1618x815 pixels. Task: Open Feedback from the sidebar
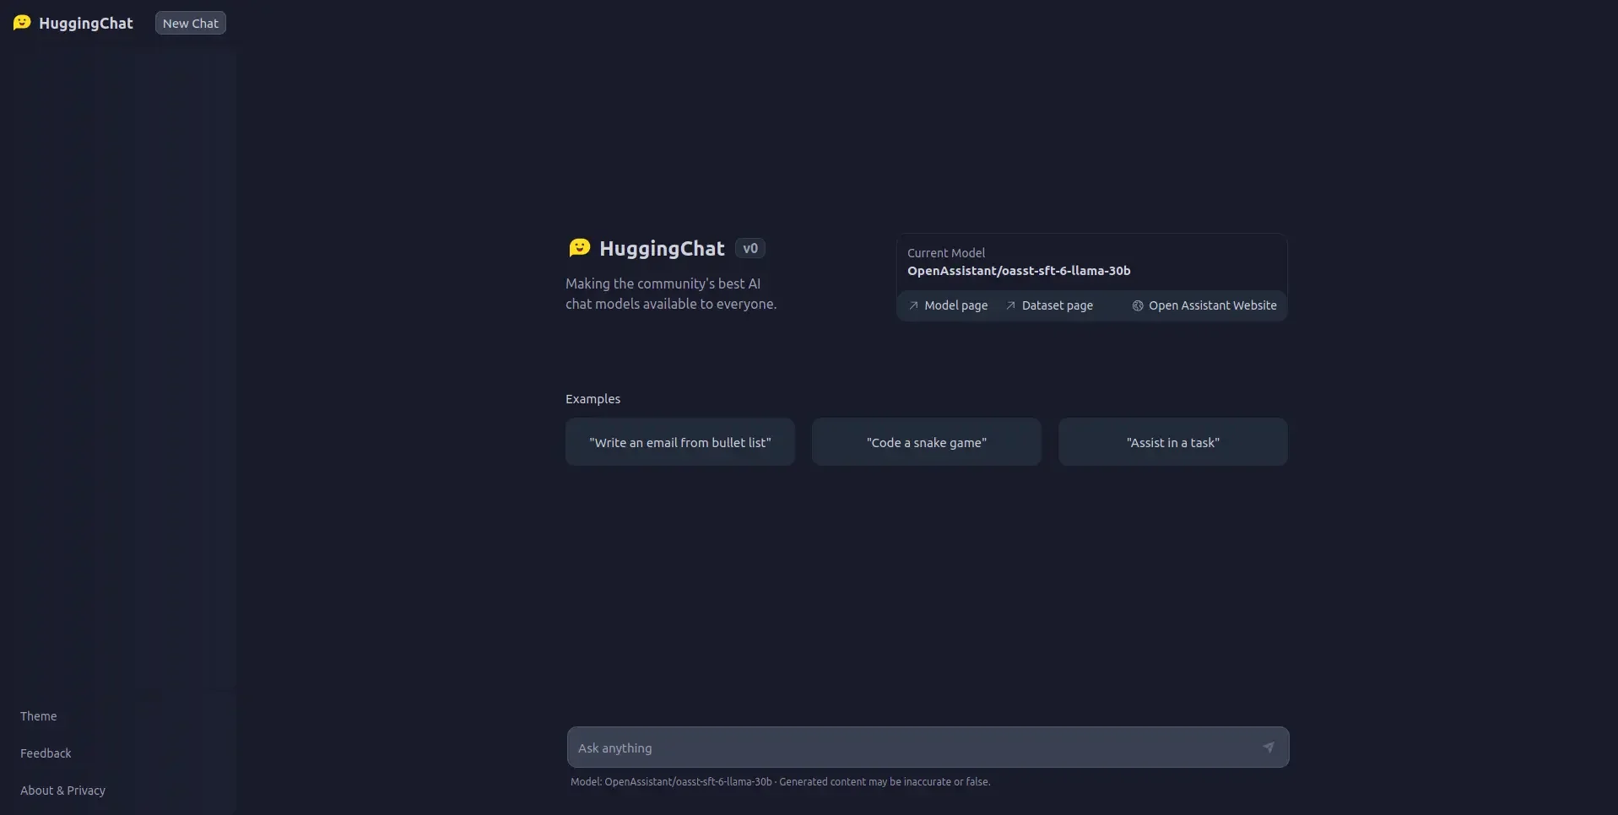click(x=46, y=753)
